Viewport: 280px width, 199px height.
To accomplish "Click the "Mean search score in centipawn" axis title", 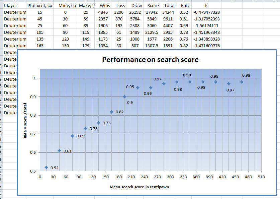I will [x=139, y=187].
